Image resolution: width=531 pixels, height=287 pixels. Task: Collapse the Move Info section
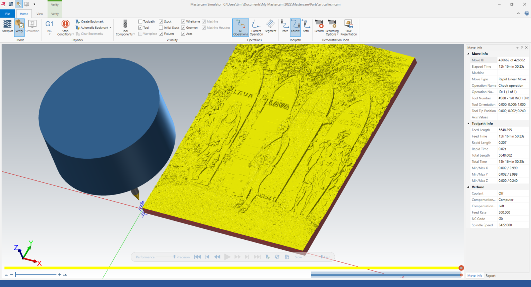[469, 54]
